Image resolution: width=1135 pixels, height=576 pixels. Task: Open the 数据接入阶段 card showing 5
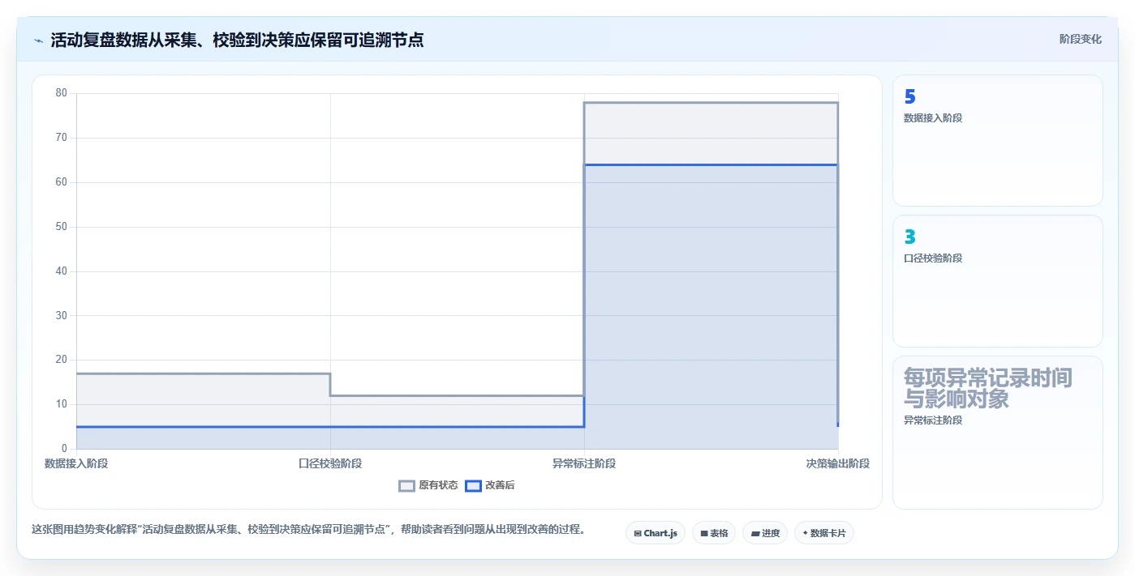(x=998, y=141)
